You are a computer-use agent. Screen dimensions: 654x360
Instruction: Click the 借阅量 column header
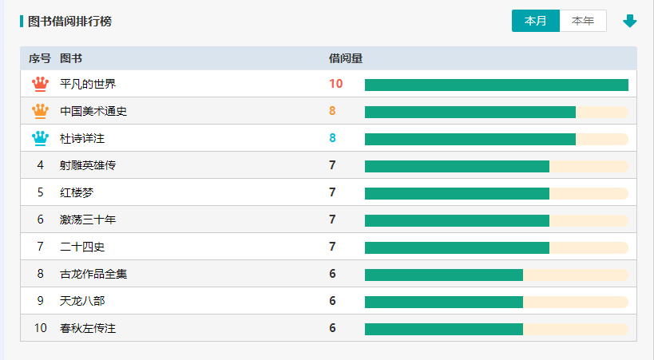[x=346, y=58]
